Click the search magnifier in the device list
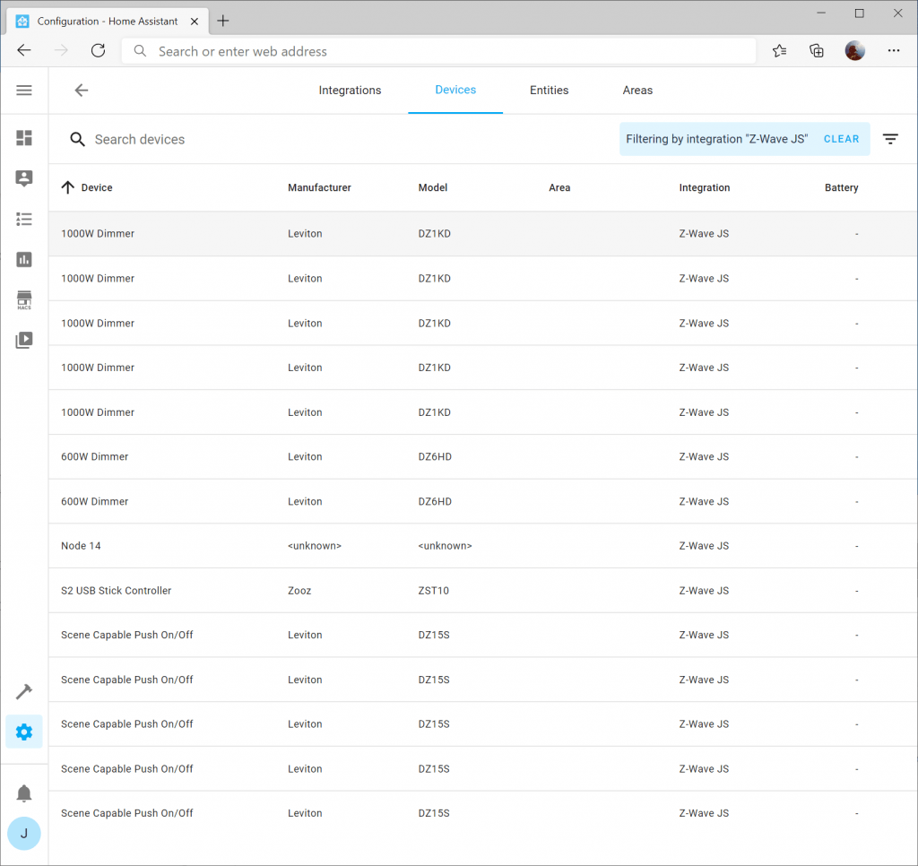The width and height of the screenshot is (918, 866). click(77, 139)
